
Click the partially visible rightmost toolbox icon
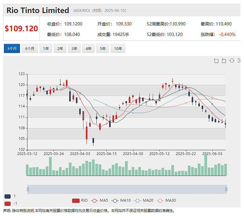239,61
